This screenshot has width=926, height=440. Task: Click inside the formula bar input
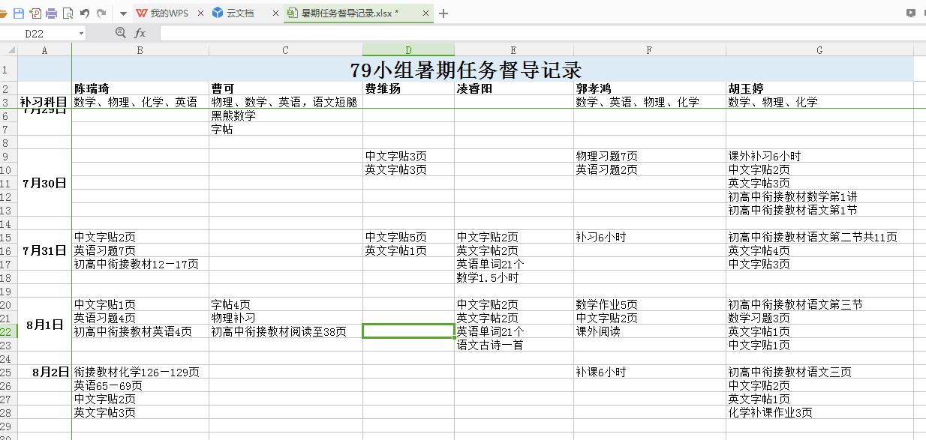pos(525,33)
